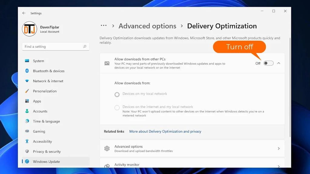Click the Related links label
The width and height of the screenshot is (310, 174).
coord(114,131)
